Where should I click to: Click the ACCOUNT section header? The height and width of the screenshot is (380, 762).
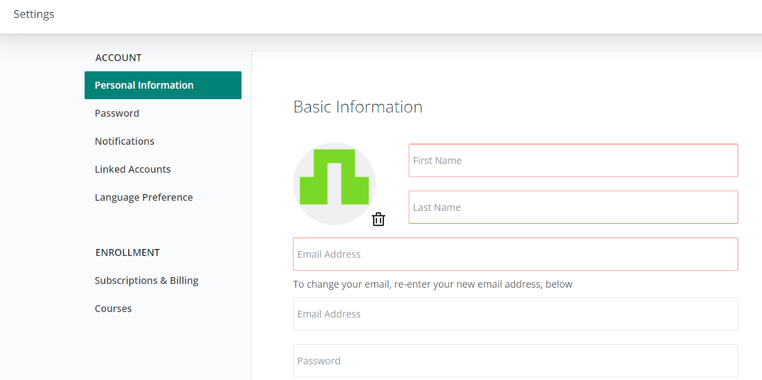click(x=118, y=58)
